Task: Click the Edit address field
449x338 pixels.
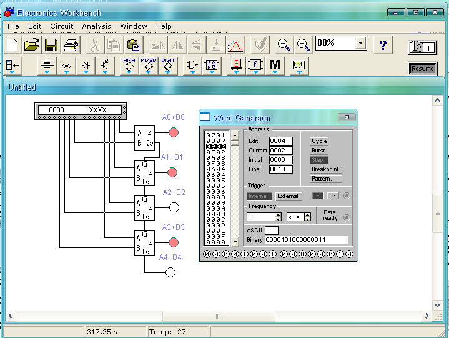Action: (281, 141)
